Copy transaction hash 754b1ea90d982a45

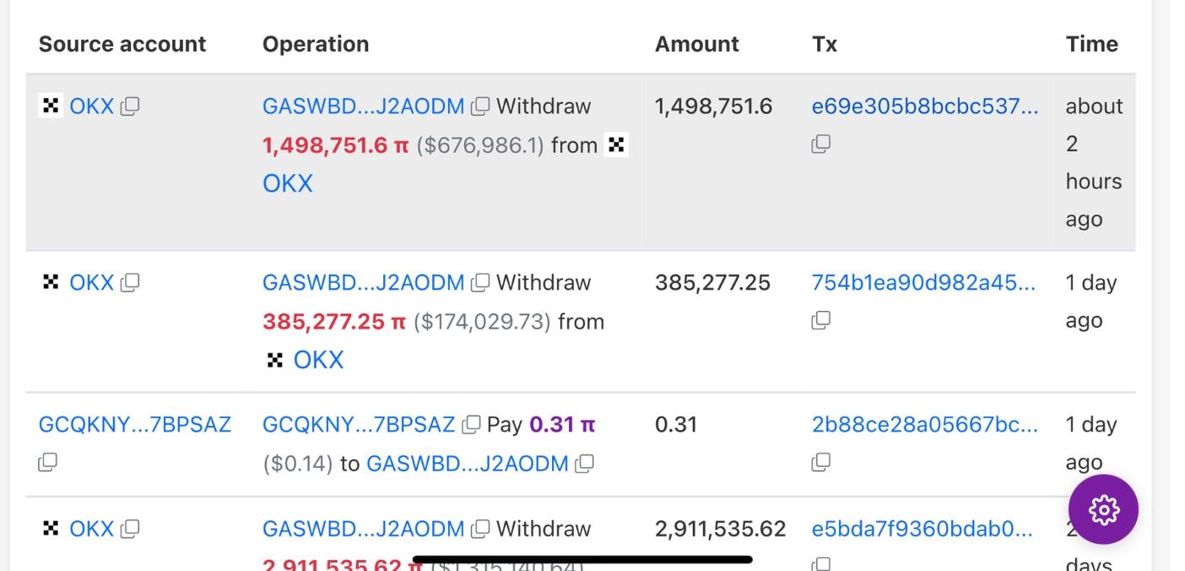[x=821, y=320]
